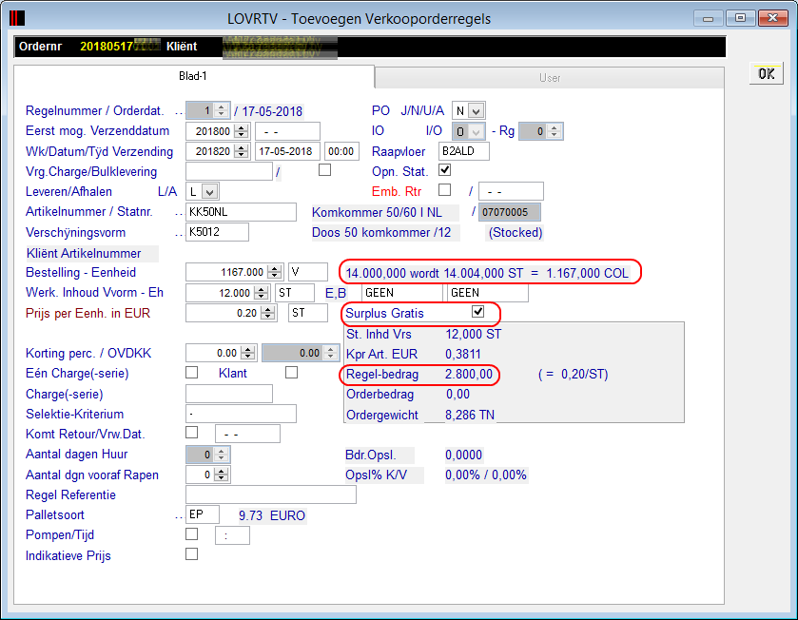
Task: Minimize the LOVRTV window
Action: click(708, 18)
